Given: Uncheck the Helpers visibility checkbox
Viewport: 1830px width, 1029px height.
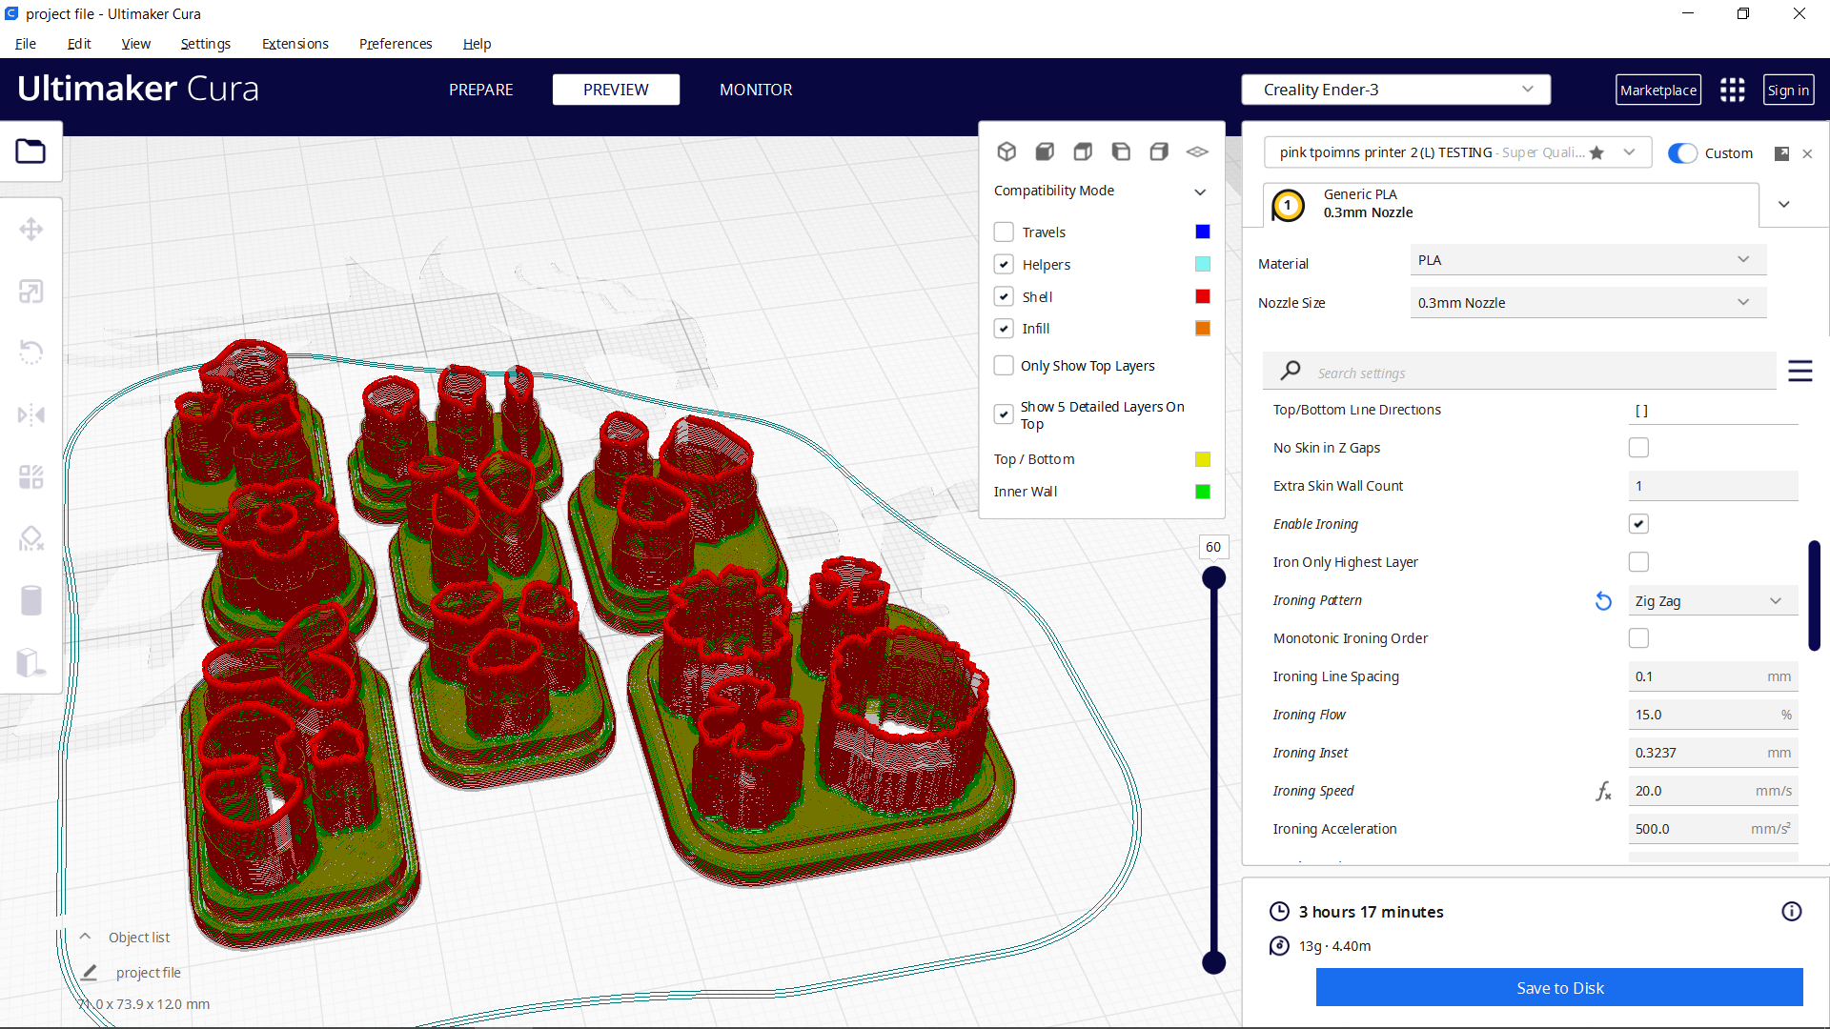Looking at the screenshot, I should 1004,264.
